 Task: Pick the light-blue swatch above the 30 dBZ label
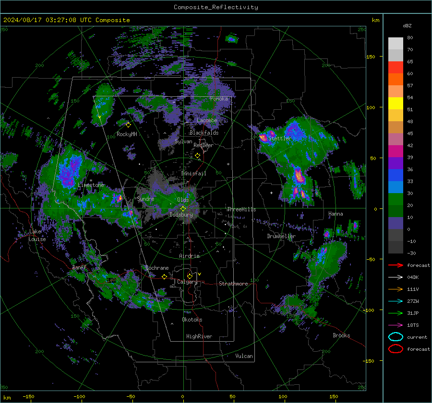(x=396, y=187)
